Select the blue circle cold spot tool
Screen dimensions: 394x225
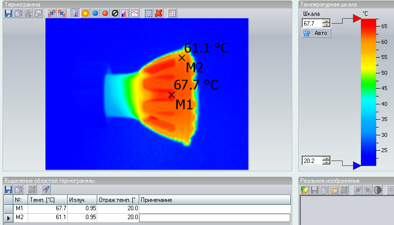(x=95, y=13)
